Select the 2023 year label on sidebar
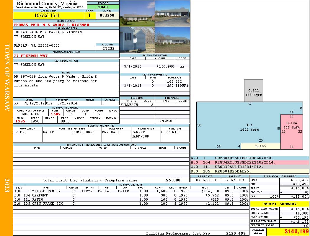The width and height of the screenshot is (310, 236). tap(7, 185)
